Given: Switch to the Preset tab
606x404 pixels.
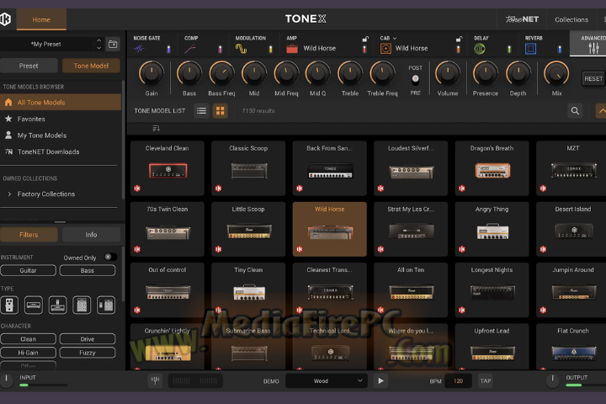Looking at the screenshot, I should (29, 66).
